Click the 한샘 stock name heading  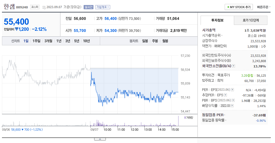[9, 7]
